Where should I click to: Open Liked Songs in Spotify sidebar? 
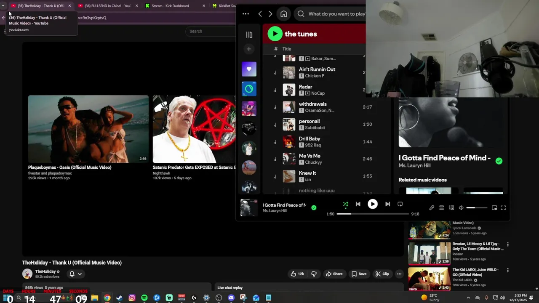coord(249,69)
